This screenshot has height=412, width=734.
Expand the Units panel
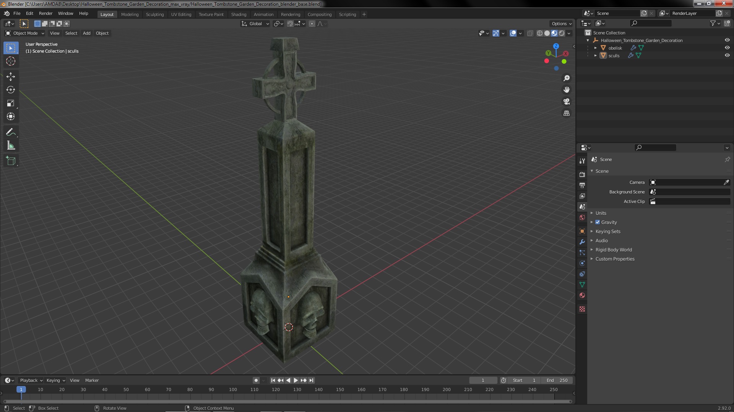(601, 213)
